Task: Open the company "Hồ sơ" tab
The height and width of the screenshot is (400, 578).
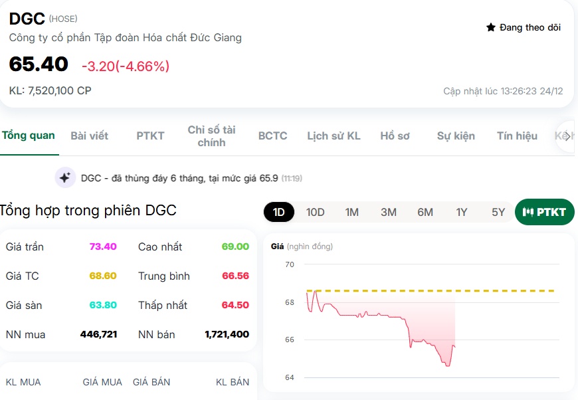Action: (x=395, y=135)
